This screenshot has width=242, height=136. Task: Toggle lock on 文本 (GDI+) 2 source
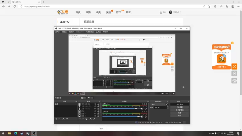tap(98, 106)
